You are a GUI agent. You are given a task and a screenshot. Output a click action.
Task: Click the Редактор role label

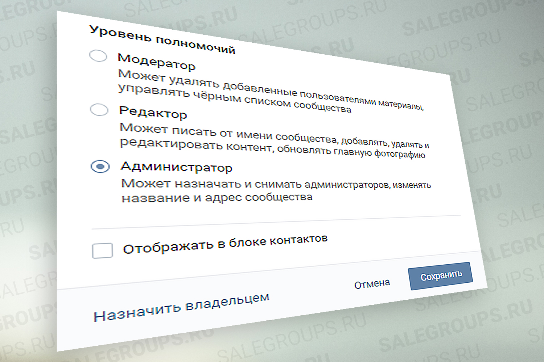(x=153, y=112)
